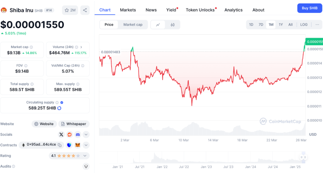323x173 pixels.
Task: Click the range slider handle near Jan '25
Action: pyautogui.click(x=304, y=157)
